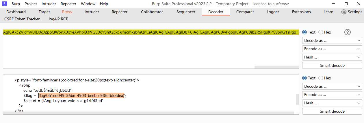Select Hex radio for bottom decoded panel
This screenshot has height=123, width=364.
tap(321, 78)
